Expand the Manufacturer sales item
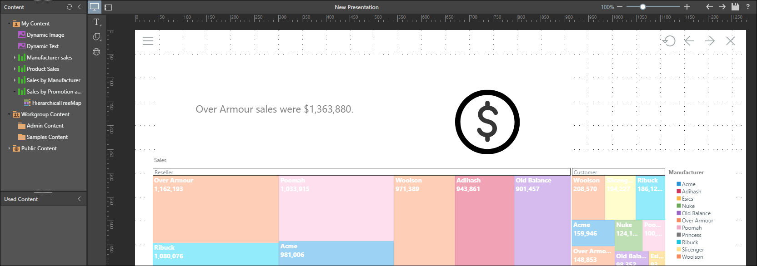 [15, 58]
